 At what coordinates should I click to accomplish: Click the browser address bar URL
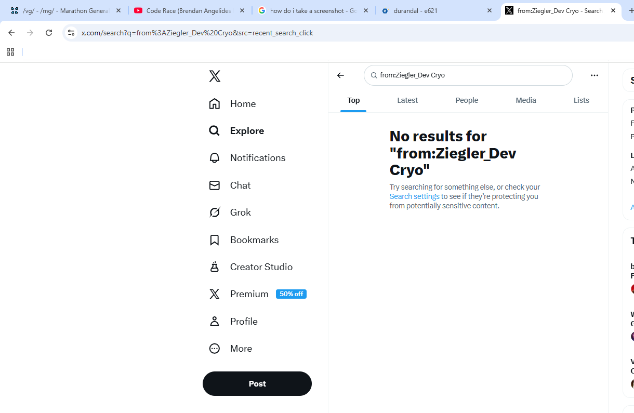(x=197, y=33)
